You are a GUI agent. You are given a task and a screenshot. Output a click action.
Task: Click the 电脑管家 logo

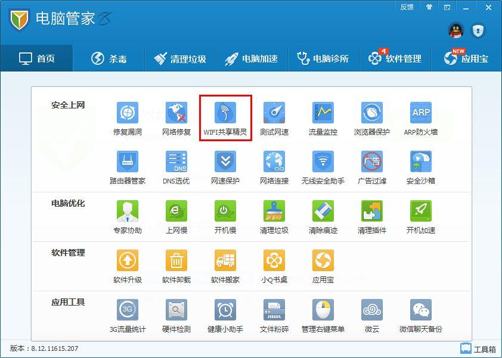pyautogui.click(x=19, y=19)
